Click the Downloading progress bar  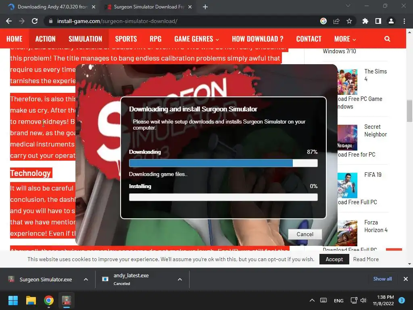tap(223, 163)
